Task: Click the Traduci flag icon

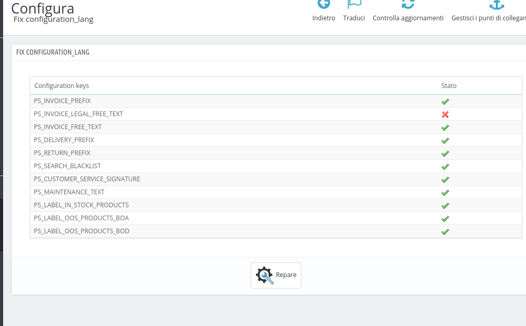Action: click(x=354, y=4)
